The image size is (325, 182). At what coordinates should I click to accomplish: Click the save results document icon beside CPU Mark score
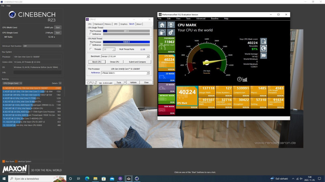[263, 41]
